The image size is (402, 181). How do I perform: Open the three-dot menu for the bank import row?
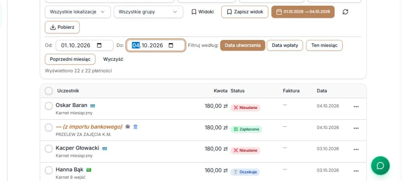pos(356,128)
